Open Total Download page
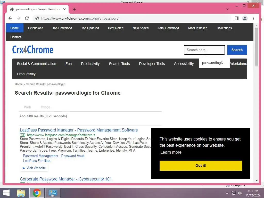Screen dimensions: 264x198 (x=168, y=28)
